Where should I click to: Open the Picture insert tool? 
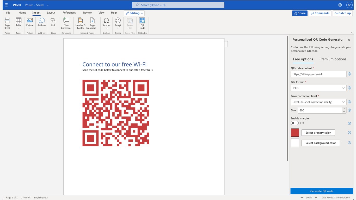coord(30,23)
